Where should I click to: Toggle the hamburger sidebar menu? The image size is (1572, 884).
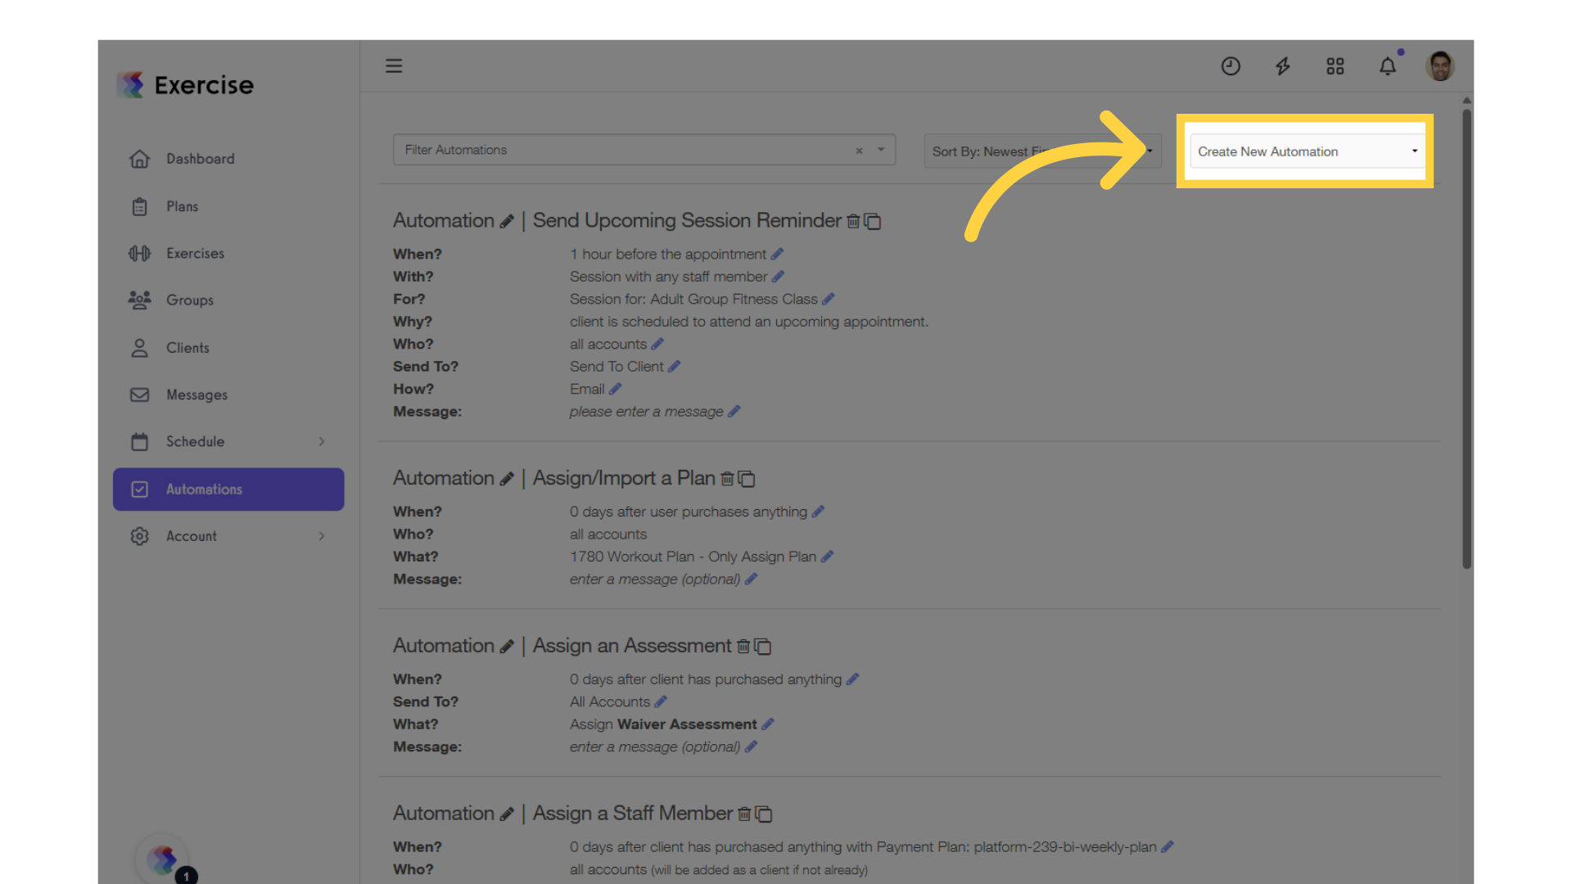[x=394, y=65]
